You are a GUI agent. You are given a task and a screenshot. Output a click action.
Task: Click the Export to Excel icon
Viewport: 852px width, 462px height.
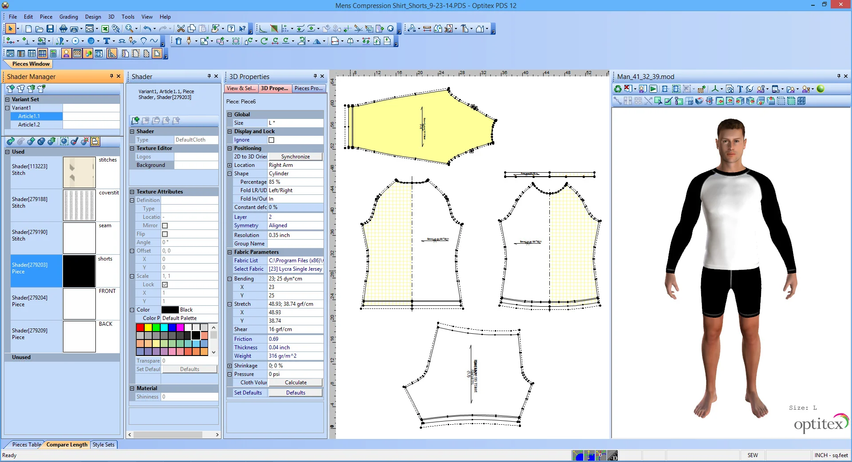(x=105, y=28)
